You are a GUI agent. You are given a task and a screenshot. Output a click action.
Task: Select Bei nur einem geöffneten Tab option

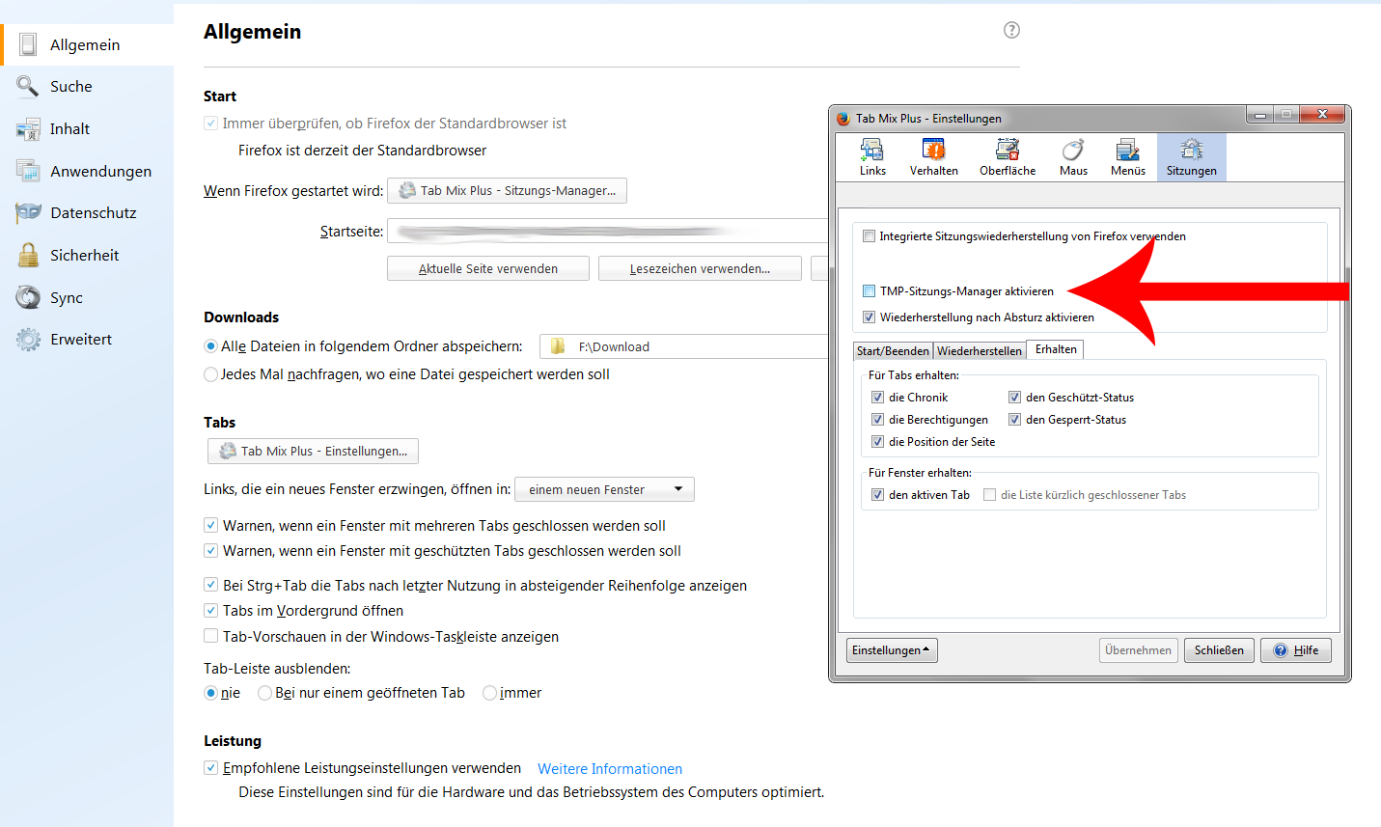click(264, 693)
